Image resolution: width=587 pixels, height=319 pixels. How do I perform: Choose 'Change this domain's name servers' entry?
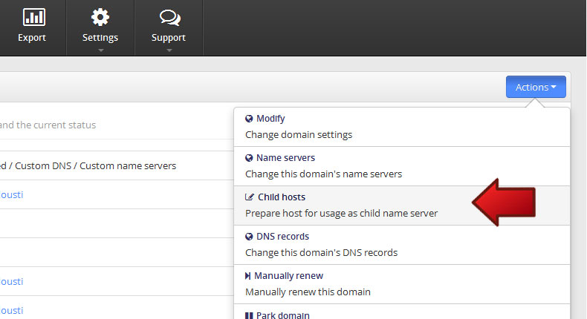[323, 174]
